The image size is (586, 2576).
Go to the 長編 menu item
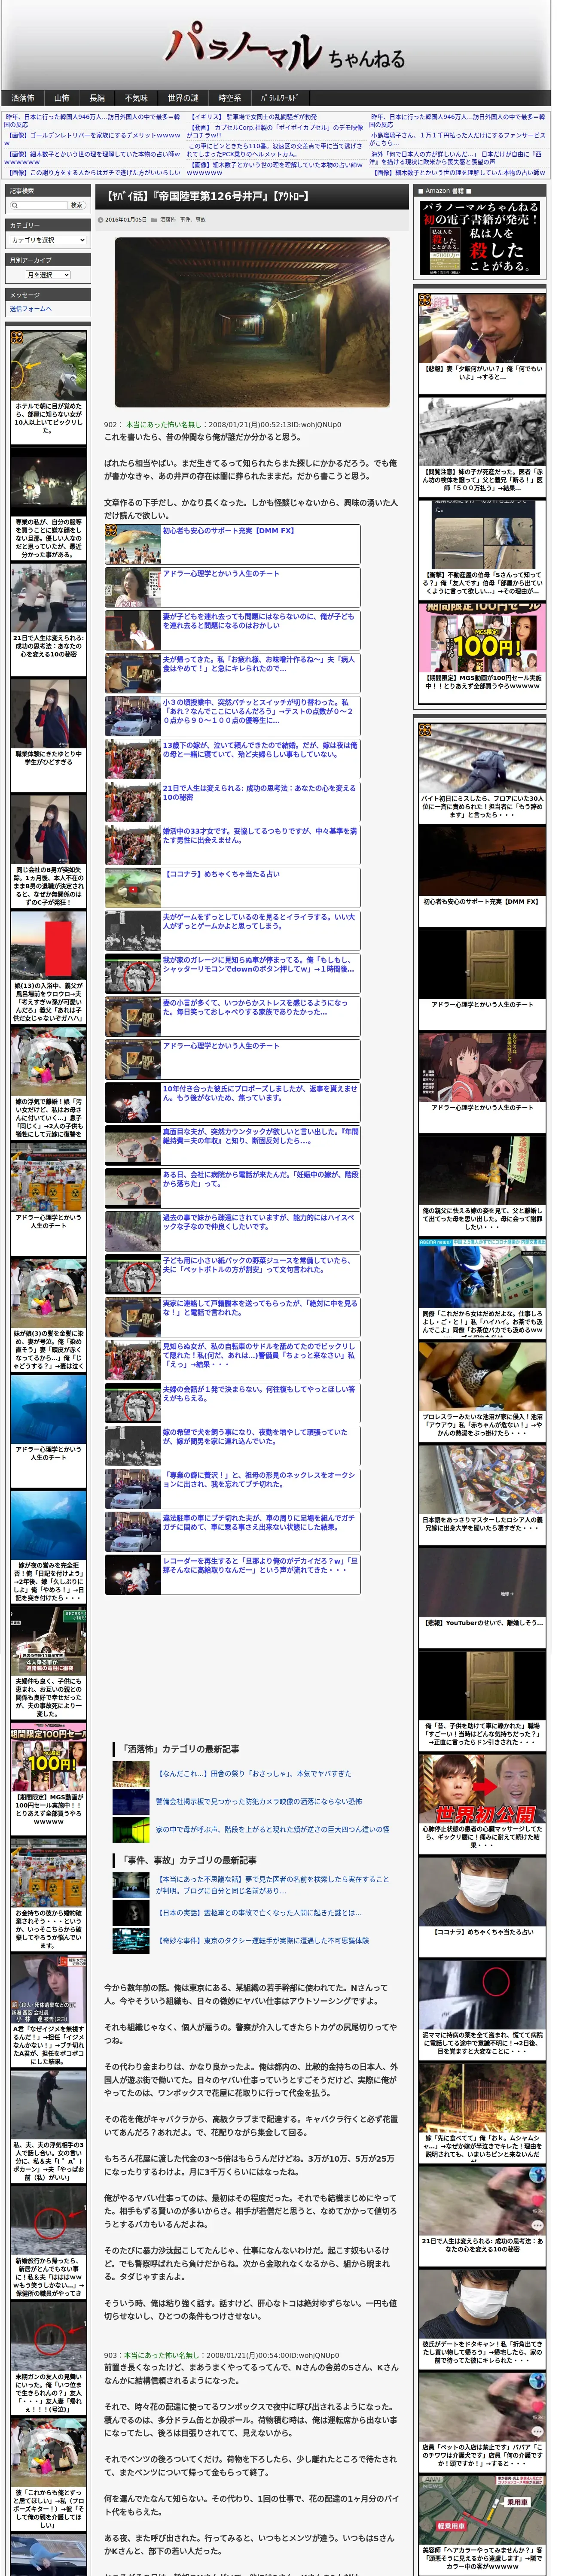tap(97, 98)
